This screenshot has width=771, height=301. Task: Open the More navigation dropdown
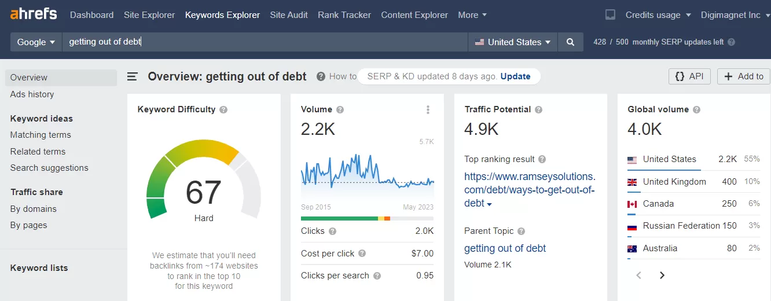coord(472,15)
